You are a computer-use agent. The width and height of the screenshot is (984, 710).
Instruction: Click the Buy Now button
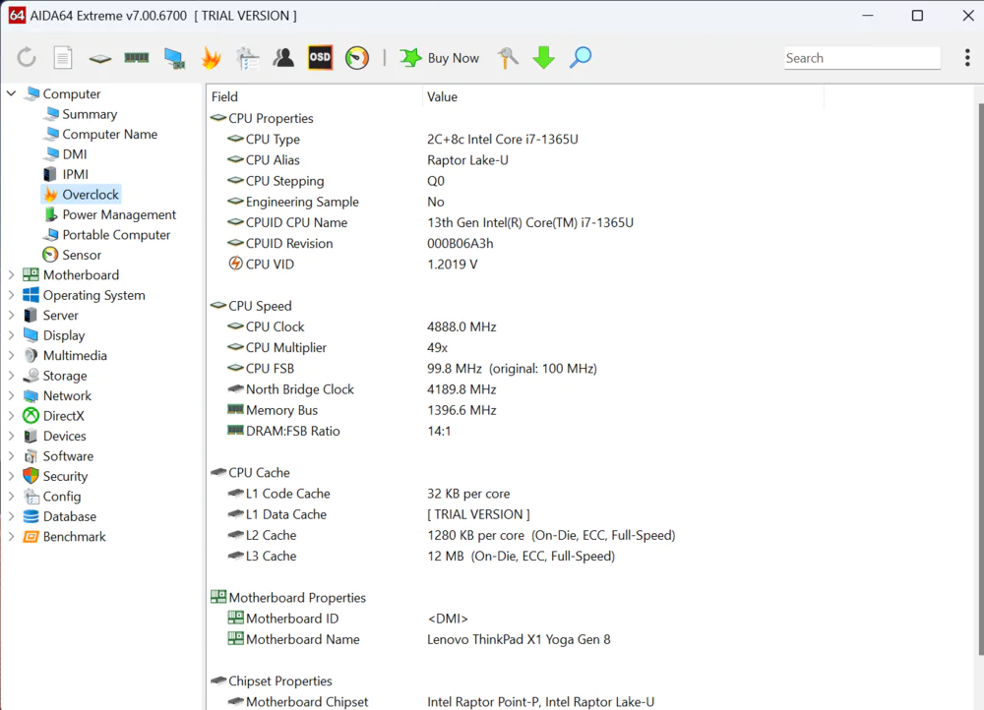click(439, 58)
